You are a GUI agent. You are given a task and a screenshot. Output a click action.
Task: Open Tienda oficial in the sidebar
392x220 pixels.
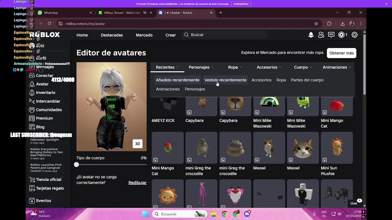tap(45, 179)
